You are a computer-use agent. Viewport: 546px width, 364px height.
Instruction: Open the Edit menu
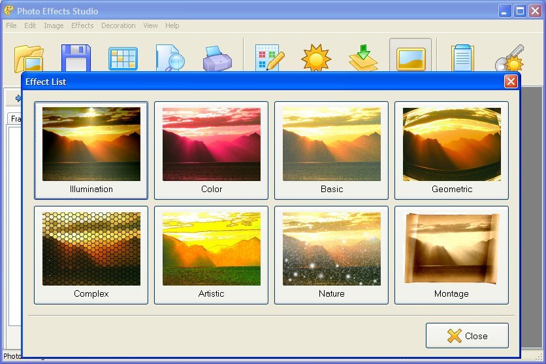pyautogui.click(x=30, y=25)
